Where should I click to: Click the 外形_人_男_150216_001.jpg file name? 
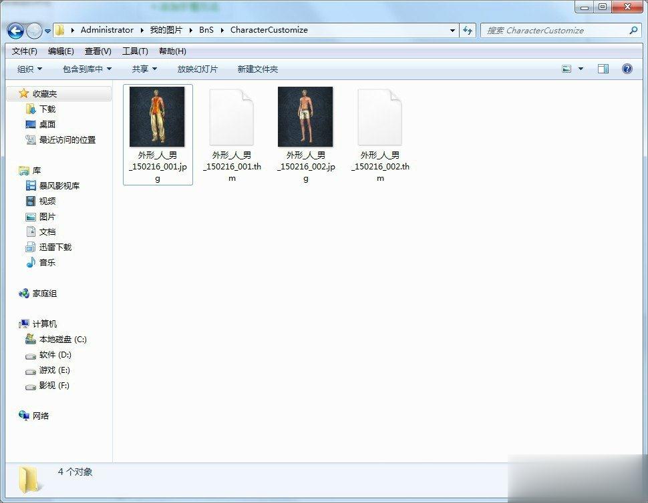click(158, 167)
